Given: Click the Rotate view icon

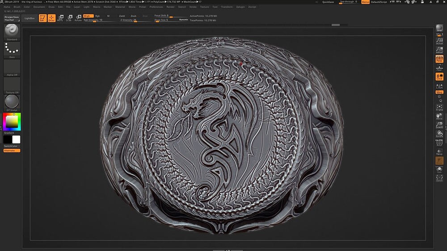Looking at the screenshot, I should [x=439, y=134].
